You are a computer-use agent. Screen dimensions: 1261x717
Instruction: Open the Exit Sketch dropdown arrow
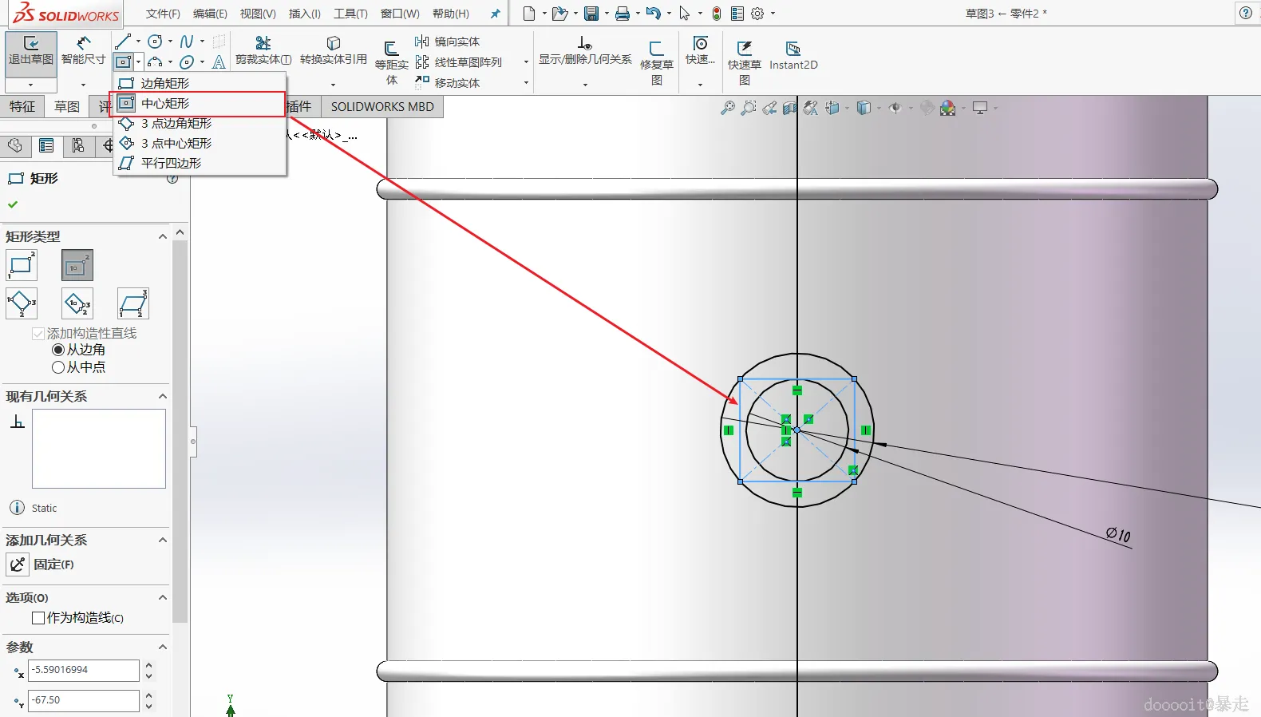(x=31, y=84)
